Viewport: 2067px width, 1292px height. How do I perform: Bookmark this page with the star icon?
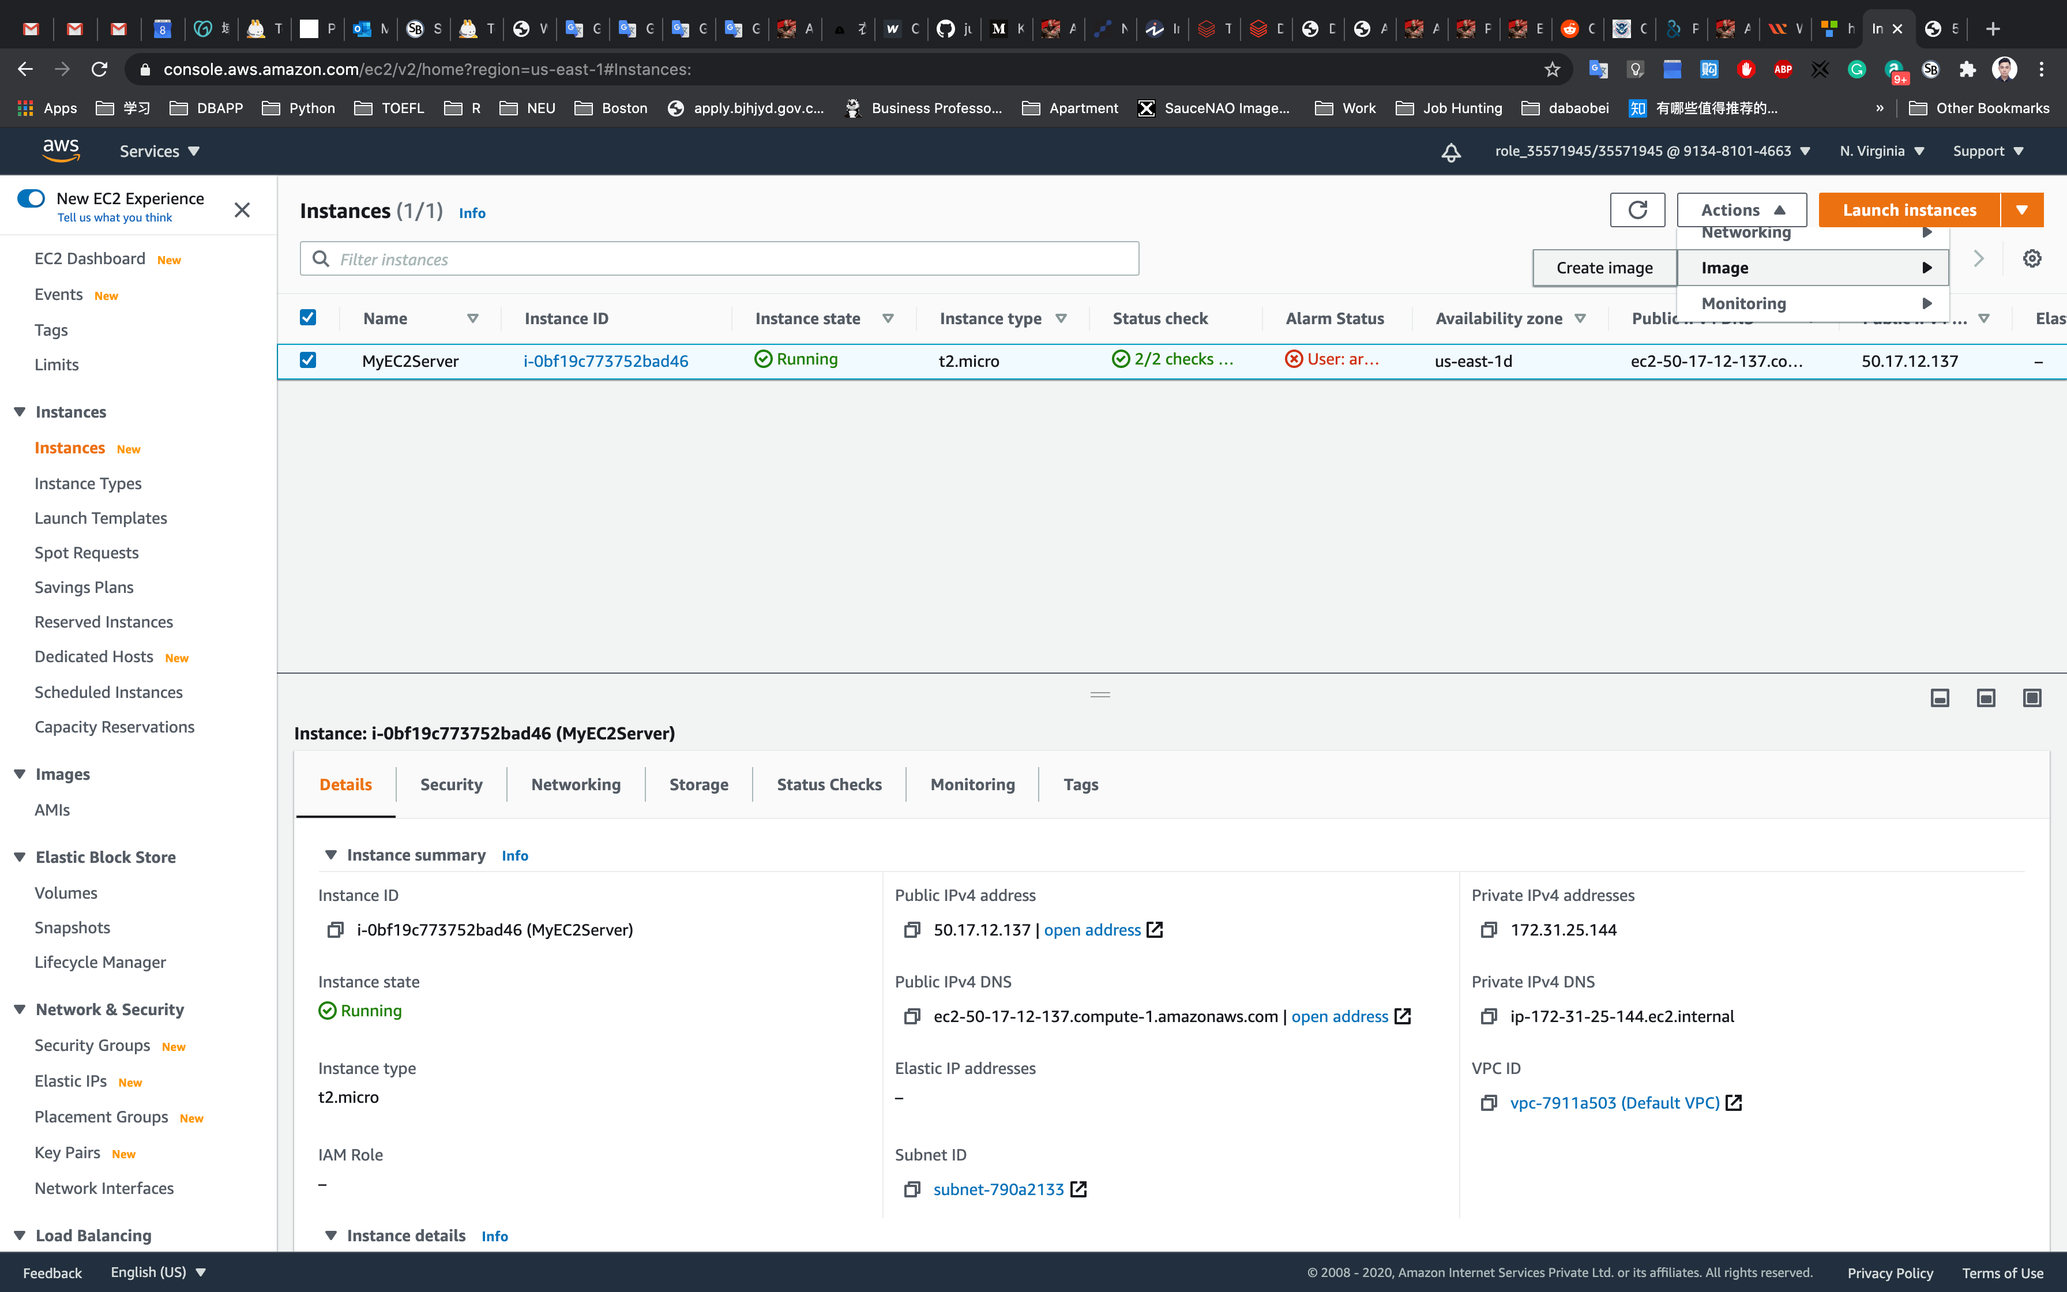(x=1552, y=69)
